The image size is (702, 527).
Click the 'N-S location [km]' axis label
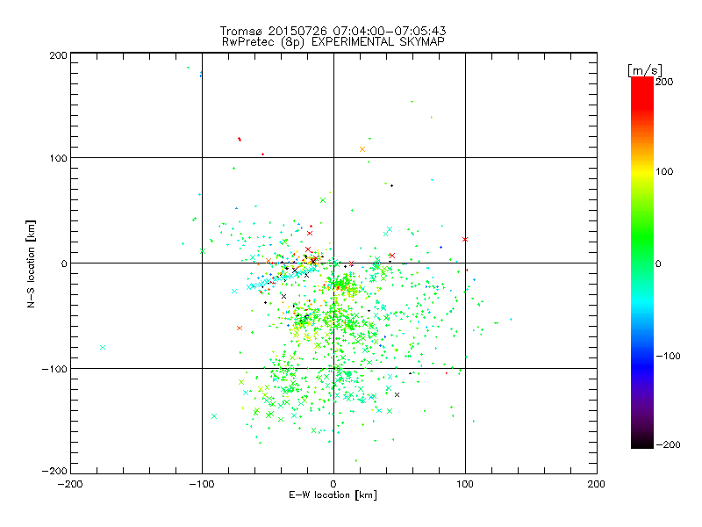(31, 263)
